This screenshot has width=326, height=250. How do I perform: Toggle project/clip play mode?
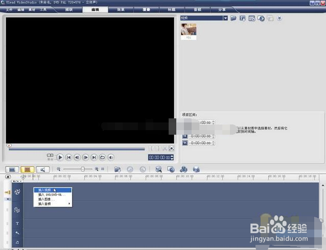click(x=50, y=157)
